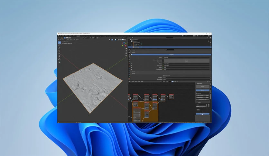Open World properties tab red globe icon
The width and height of the screenshot is (269, 156).
coord(129,63)
